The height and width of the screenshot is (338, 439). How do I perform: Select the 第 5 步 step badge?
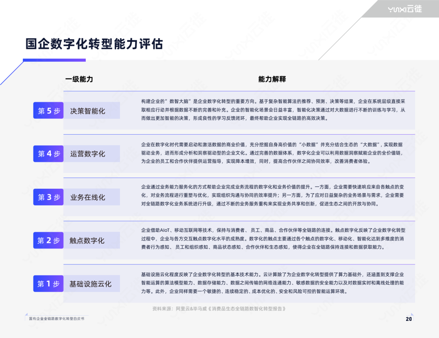tap(48, 110)
